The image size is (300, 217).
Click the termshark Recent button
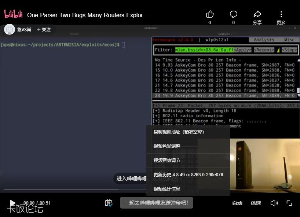click(264, 50)
